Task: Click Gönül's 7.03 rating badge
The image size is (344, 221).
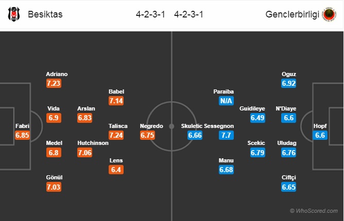Action: click(x=54, y=187)
